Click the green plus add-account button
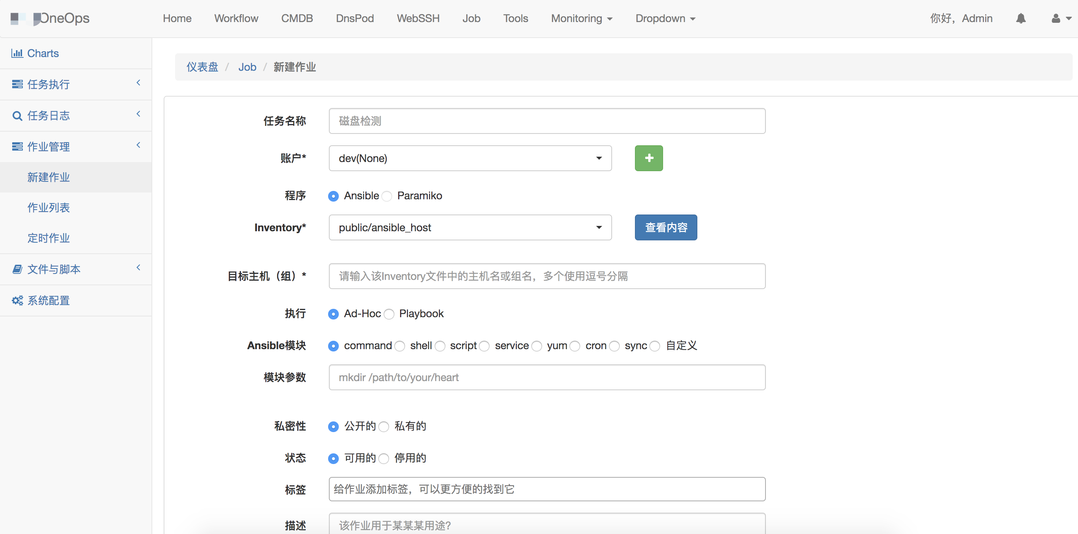 (x=648, y=158)
